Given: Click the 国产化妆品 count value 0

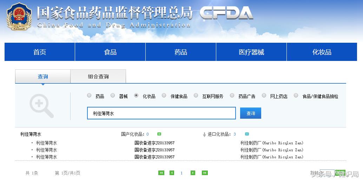Looking at the screenshot, I should pyautogui.click(x=148, y=134).
